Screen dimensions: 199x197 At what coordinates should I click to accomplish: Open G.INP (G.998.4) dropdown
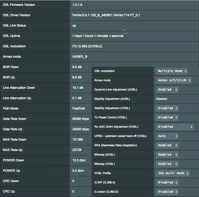(167, 182)
